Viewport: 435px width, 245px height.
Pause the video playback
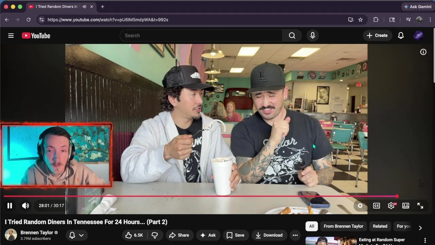point(10,206)
